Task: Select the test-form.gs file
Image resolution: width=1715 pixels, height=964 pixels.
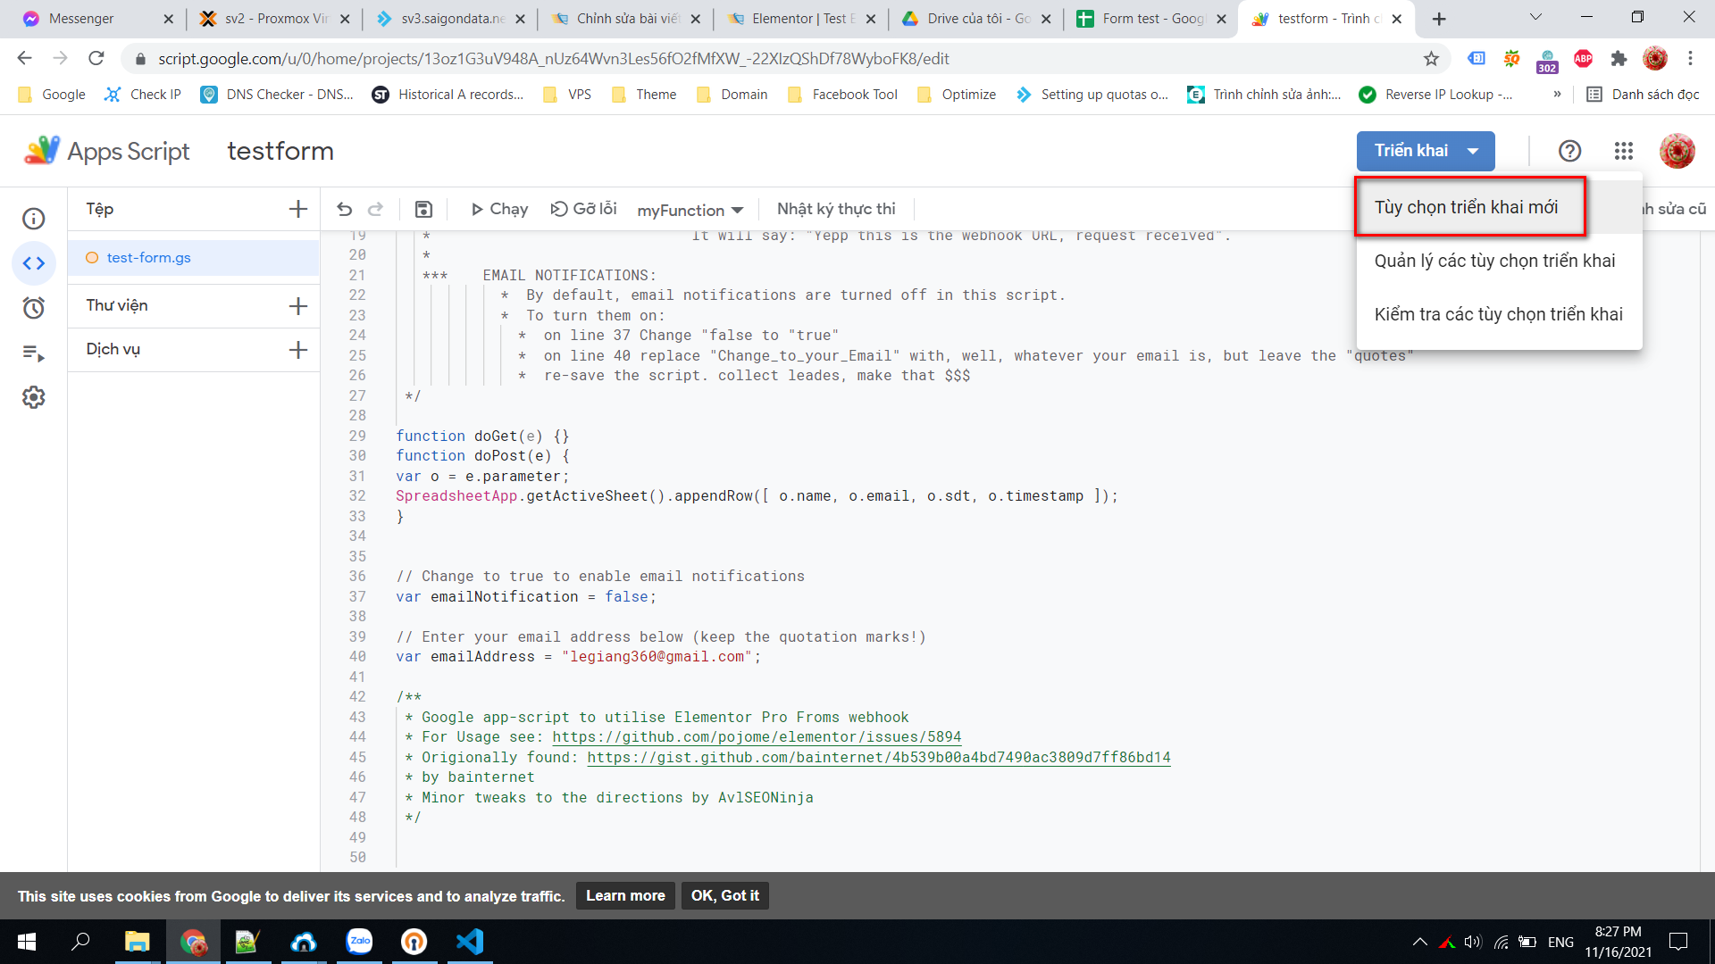Action: pos(194,258)
